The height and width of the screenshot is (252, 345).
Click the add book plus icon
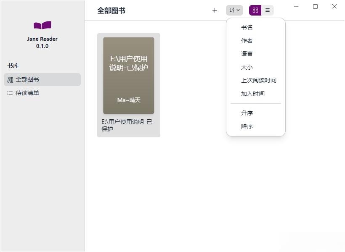coord(215,10)
